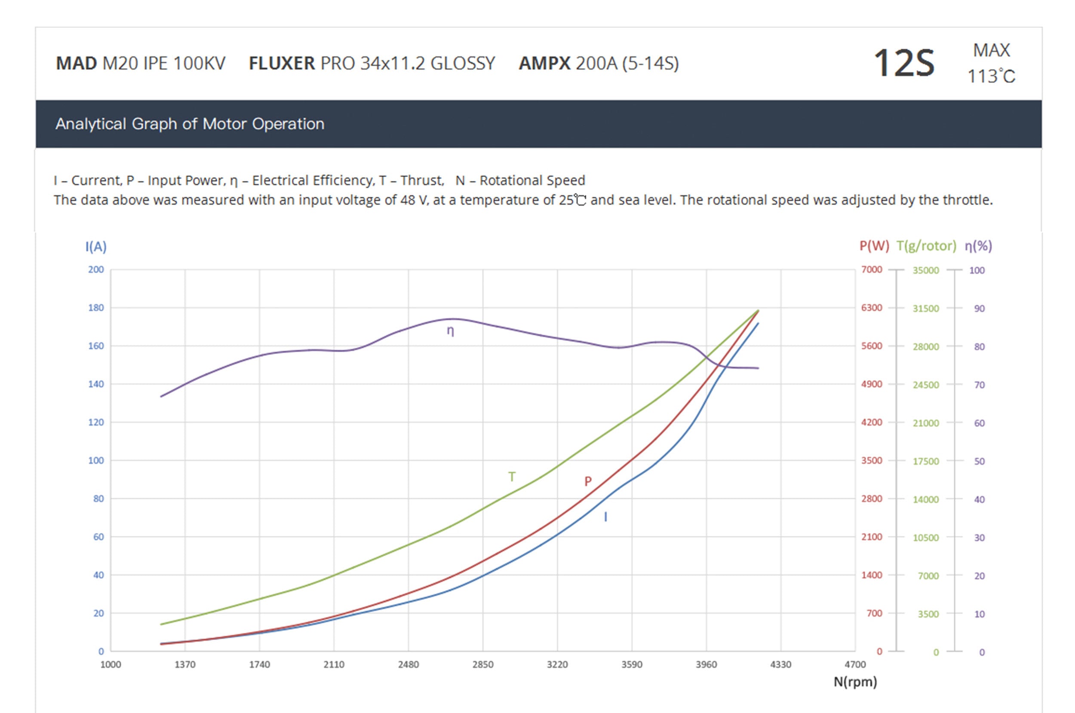Click the I(A) axis title
Viewport: 1075px width, 713px height.
pos(96,247)
